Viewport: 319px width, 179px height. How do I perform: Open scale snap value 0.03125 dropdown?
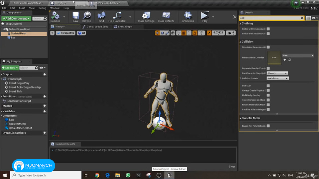coord(218,33)
